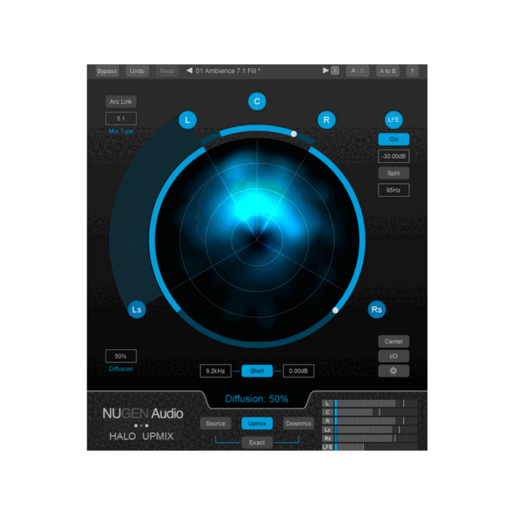The width and height of the screenshot is (515, 515).
Task: Open the preset list icon
Action: [x=335, y=70]
